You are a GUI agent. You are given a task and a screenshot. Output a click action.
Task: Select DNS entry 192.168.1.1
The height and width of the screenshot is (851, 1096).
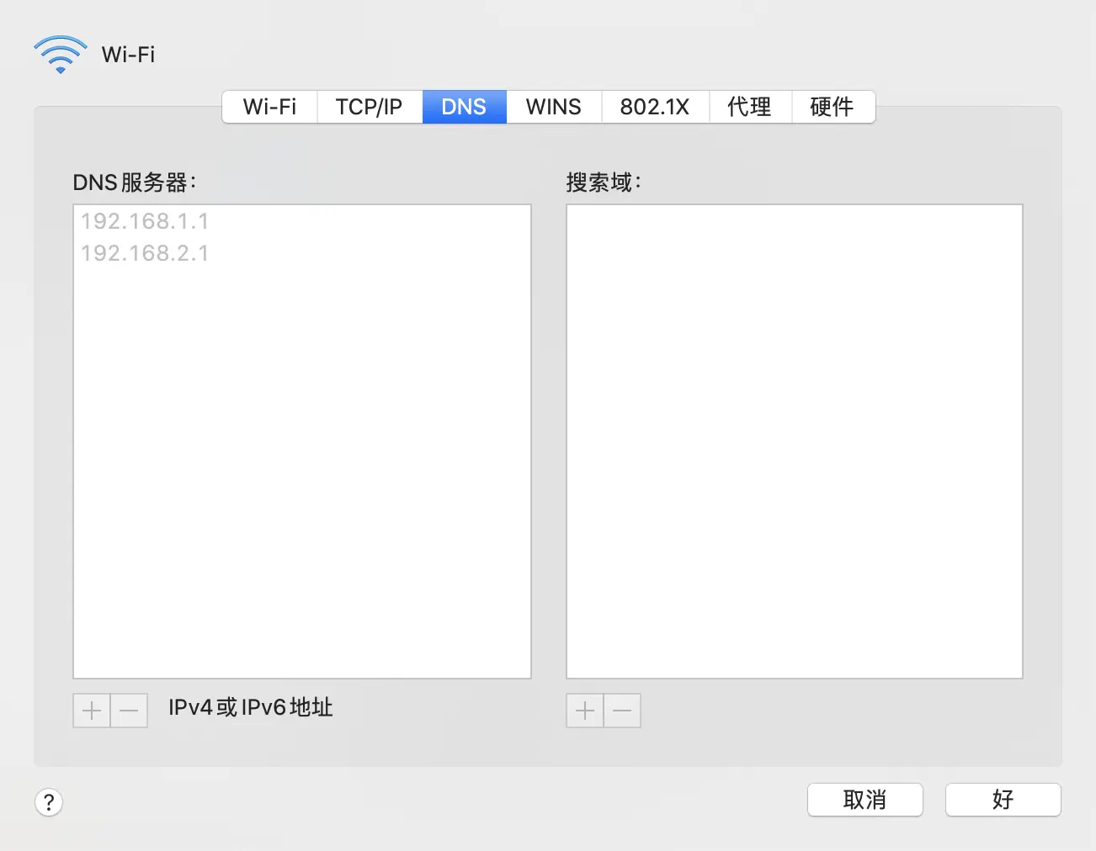[x=302, y=221]
